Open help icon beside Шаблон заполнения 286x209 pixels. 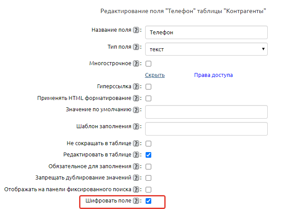(x=136, y=126)
